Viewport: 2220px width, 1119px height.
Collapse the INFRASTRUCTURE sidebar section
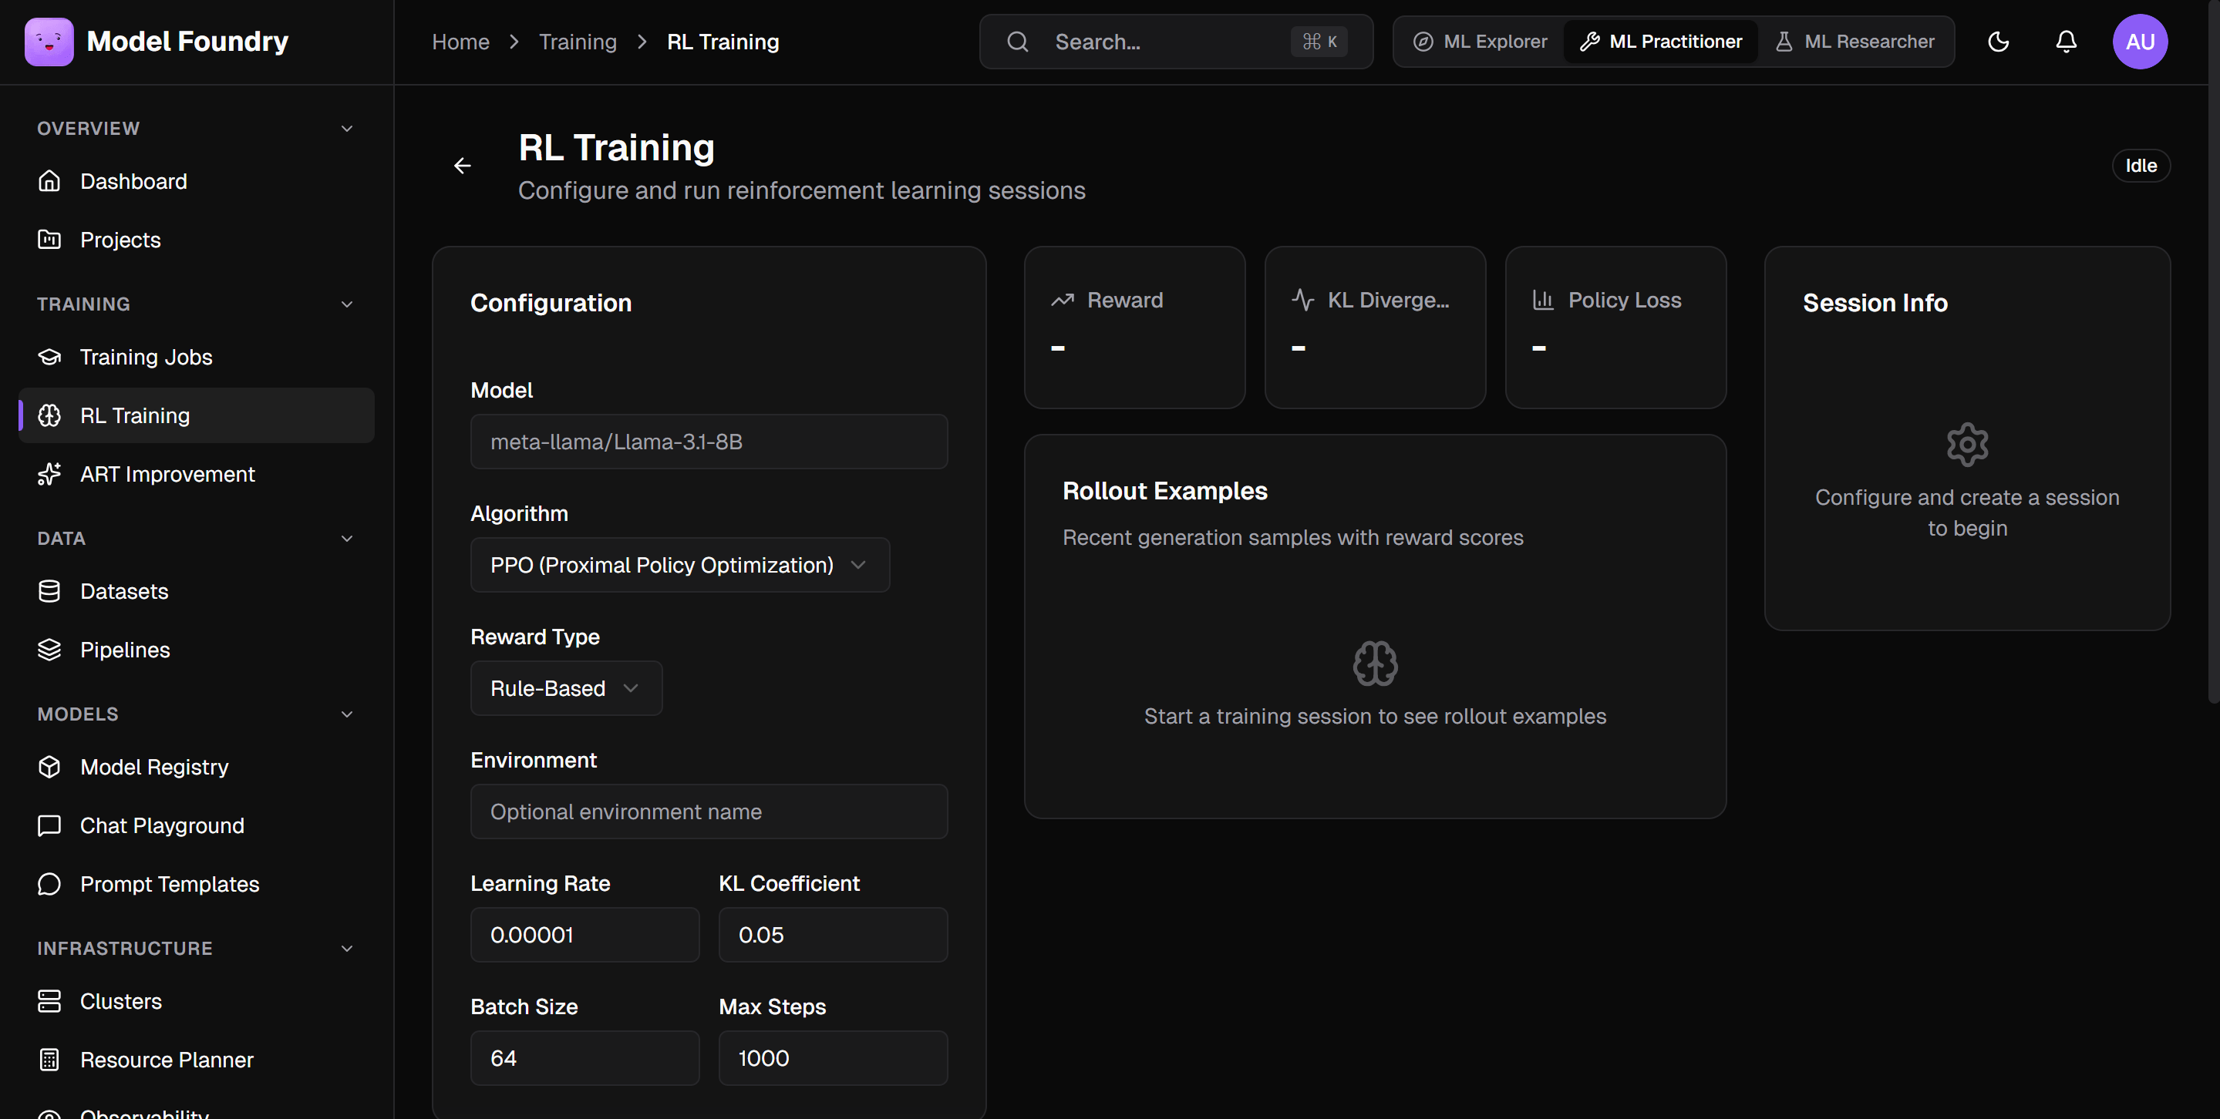tap(347, 949)
